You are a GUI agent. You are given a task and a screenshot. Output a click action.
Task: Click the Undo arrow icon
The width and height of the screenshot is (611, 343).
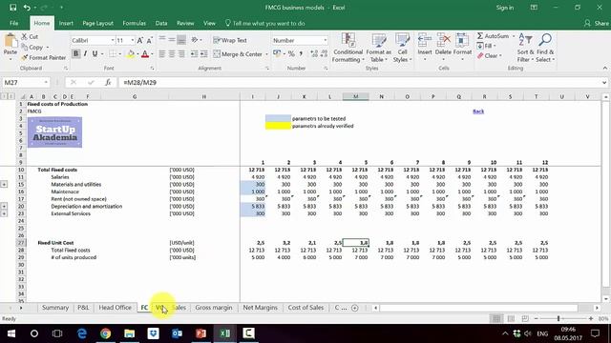27,8
